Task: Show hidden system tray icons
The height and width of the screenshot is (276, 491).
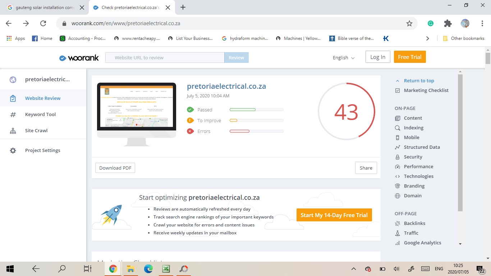Action: pos(354,269)
